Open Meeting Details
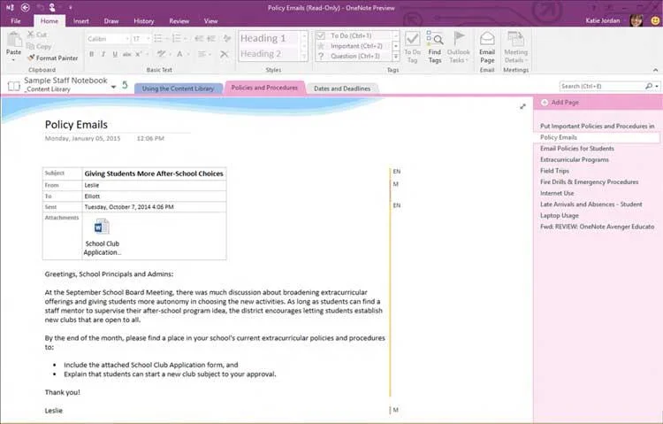Screen dimensions: 663x424 coord(516,47)
